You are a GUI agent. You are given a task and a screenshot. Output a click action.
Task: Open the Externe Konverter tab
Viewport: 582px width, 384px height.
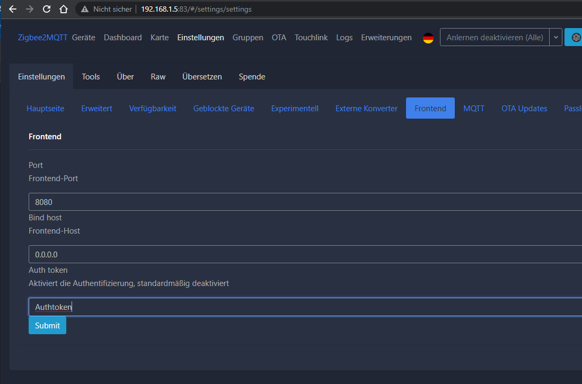(x=366, y=109)
